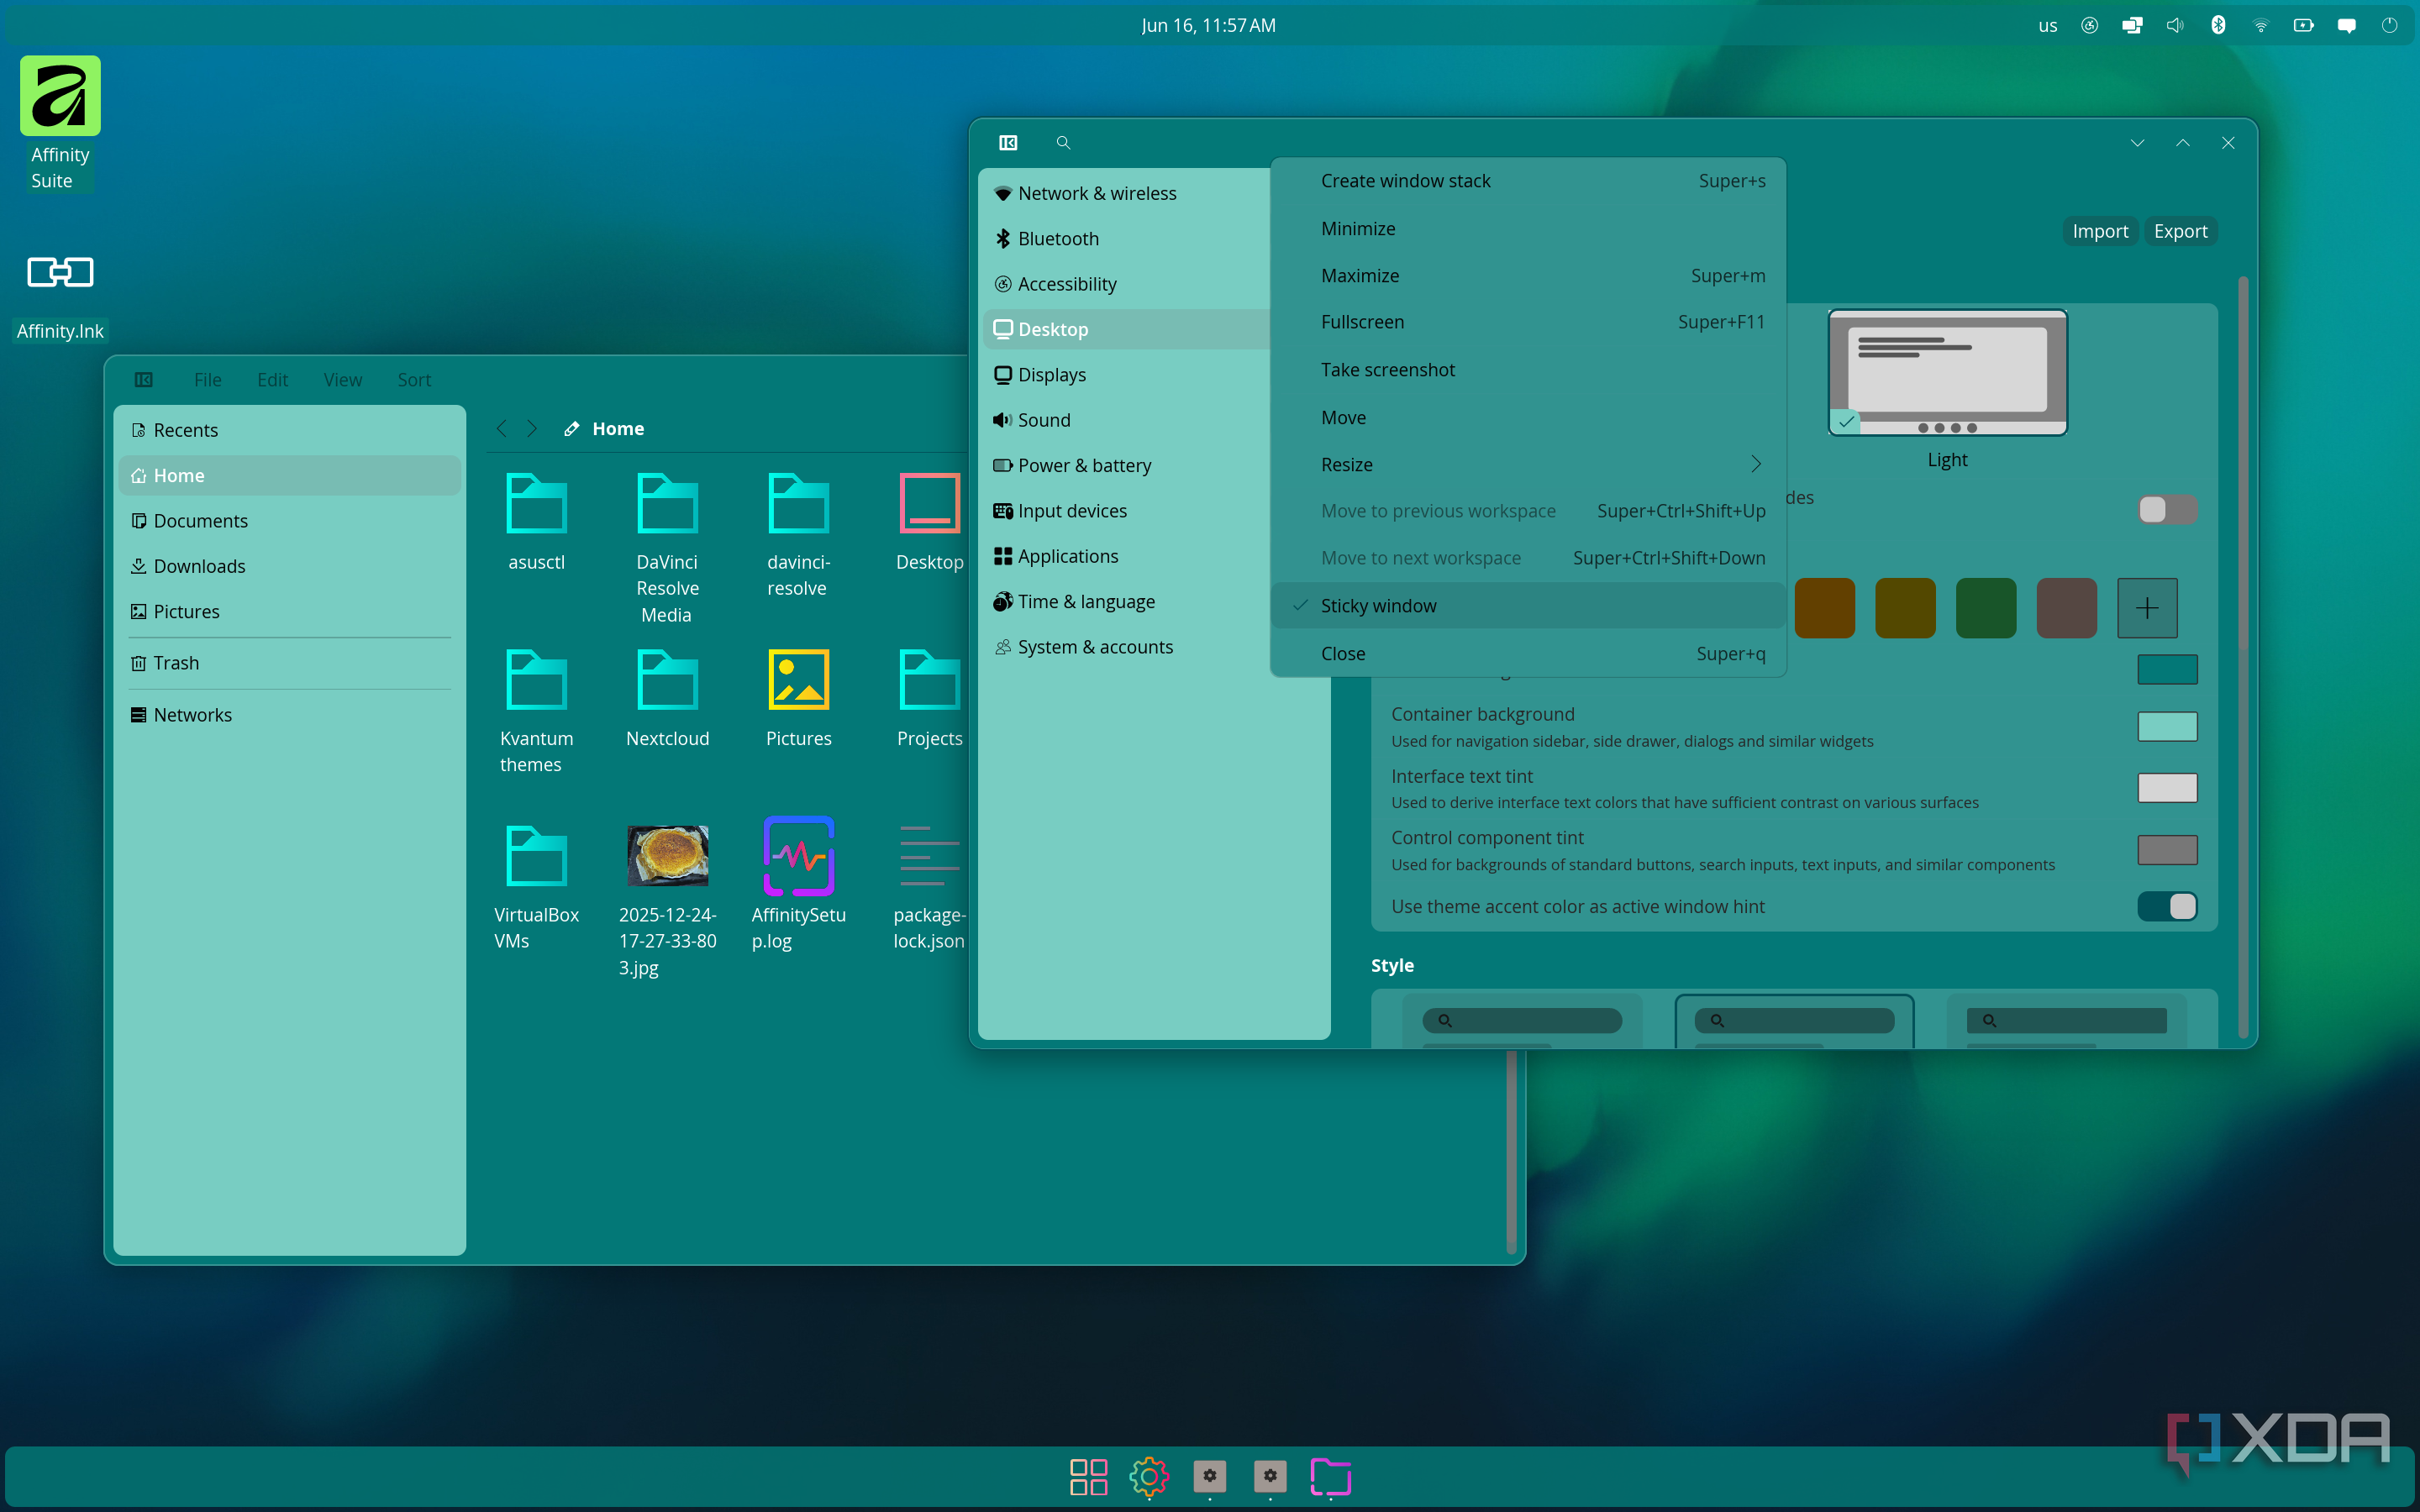Viewport: 2420px width, 1512px height.
Task: Open the power button tray icon
Action: point(2390,26)
